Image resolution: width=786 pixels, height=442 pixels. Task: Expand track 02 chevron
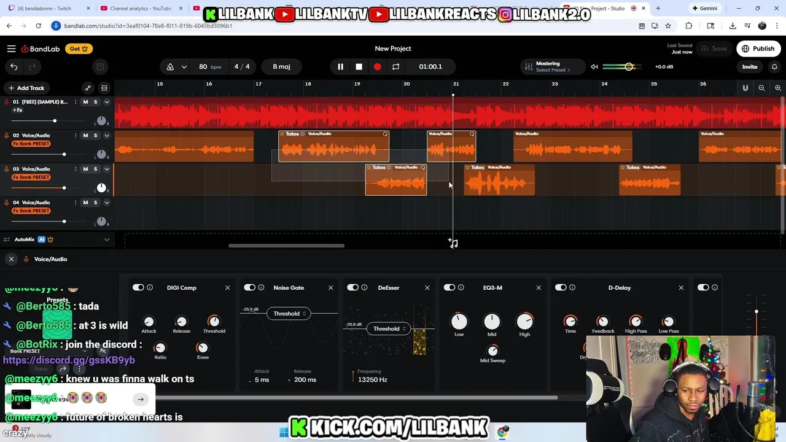(x=106, y=135)
